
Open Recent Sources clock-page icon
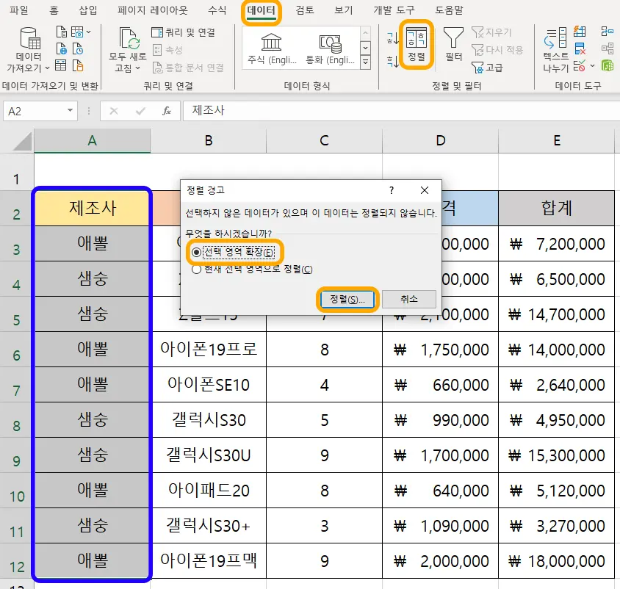(x=78, y=48)
